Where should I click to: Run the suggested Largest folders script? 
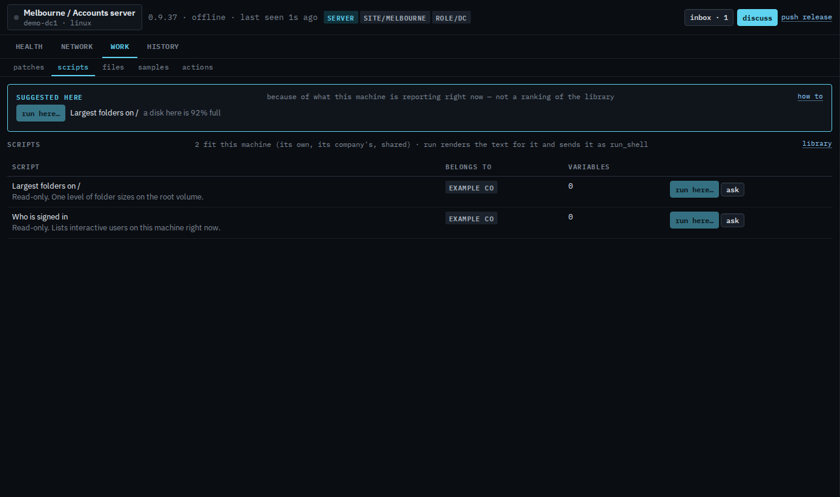[41, 113]
